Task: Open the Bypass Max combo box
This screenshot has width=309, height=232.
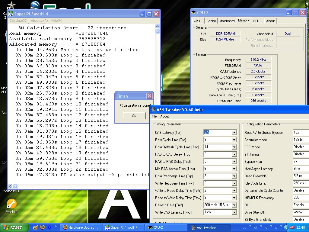Action: pos(301,161)
